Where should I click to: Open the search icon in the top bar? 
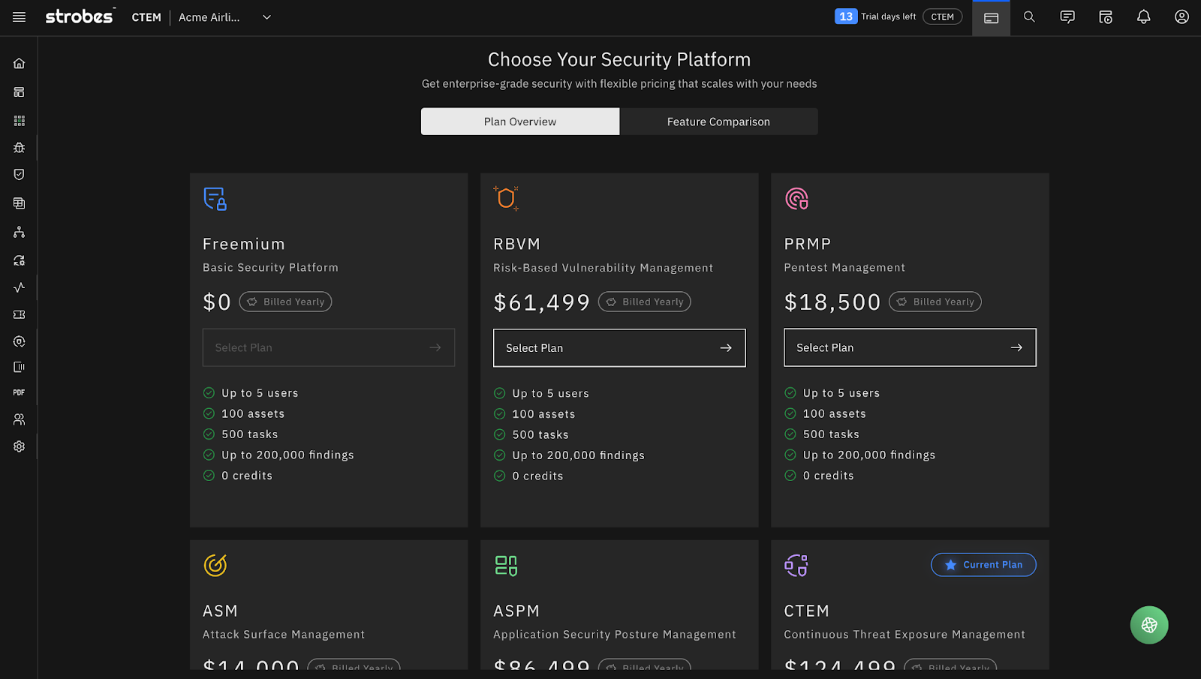coord(1029,17)
